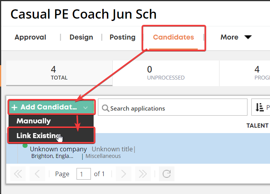The height and width of the screenshot is (194, 270).
Task: Jump to last page double-arrow icon
Action: click(143, 174)
